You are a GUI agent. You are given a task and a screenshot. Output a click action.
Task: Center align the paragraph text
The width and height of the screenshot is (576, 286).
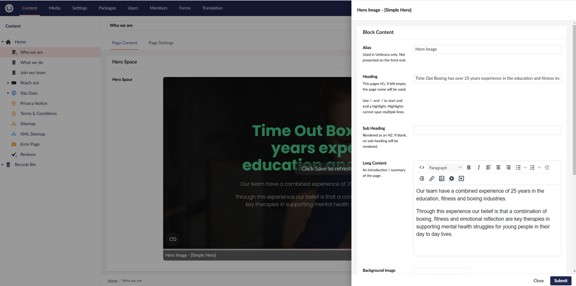(x=499, y=167)
